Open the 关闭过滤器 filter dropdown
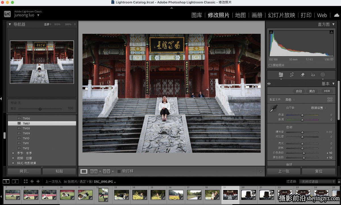This screenshot has height=205, width=341. click(318, 181)
